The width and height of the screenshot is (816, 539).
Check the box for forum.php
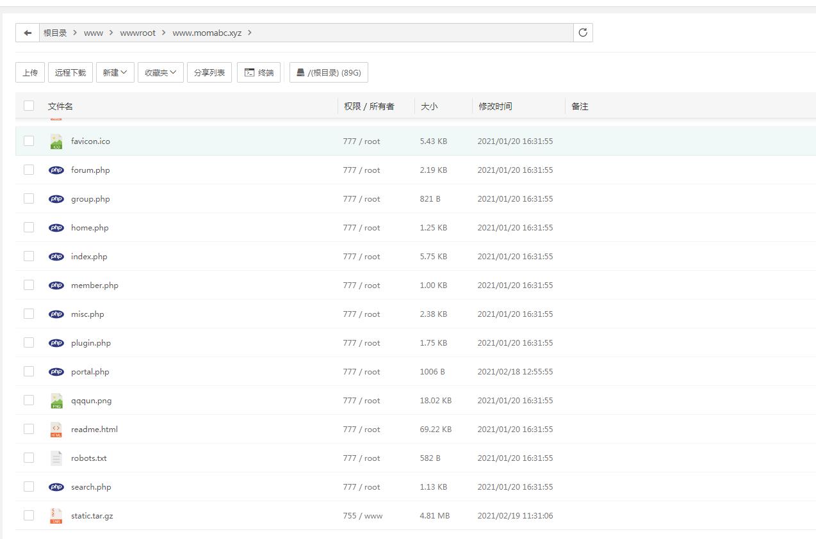29,170
